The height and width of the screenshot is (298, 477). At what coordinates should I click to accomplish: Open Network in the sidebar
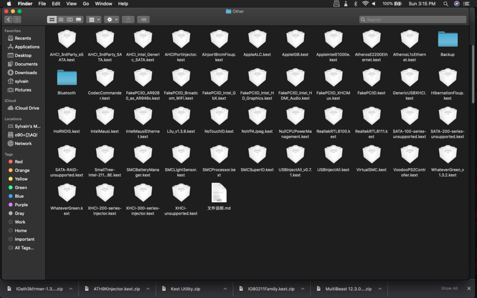coord(23,143)
